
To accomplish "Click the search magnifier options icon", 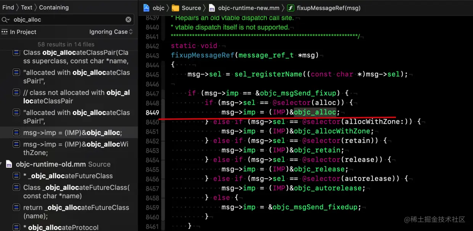I will [x=5, y=19].
